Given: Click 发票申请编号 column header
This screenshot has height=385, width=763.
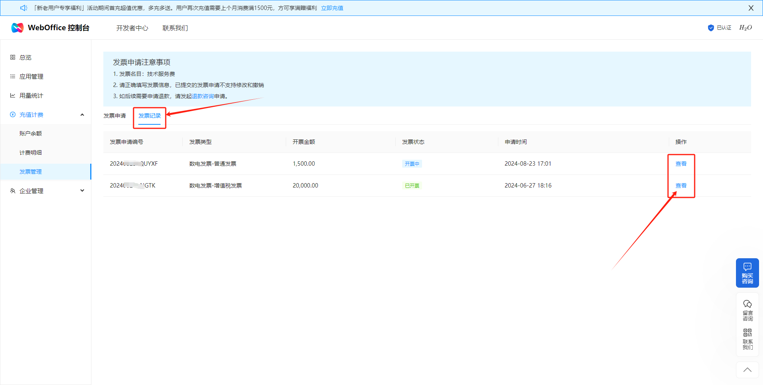Looking at the screenshot, I should (x=126, y=142).
